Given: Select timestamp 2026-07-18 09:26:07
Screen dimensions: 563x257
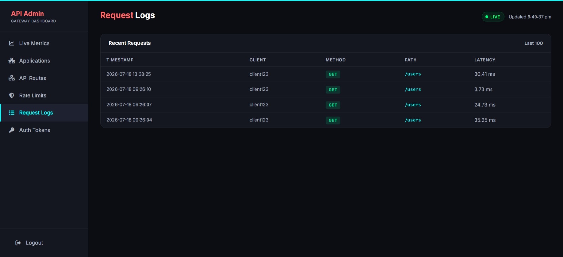Looking at the screenshot, I should pyautogui.click(x=129, y=105).
